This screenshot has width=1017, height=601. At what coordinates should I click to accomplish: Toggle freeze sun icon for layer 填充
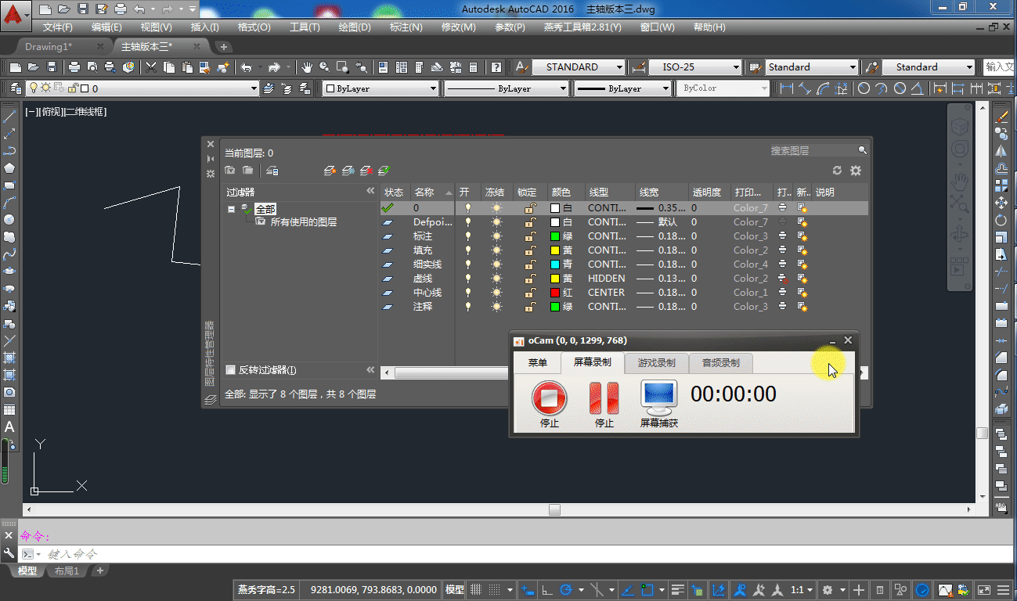(496, 250)
